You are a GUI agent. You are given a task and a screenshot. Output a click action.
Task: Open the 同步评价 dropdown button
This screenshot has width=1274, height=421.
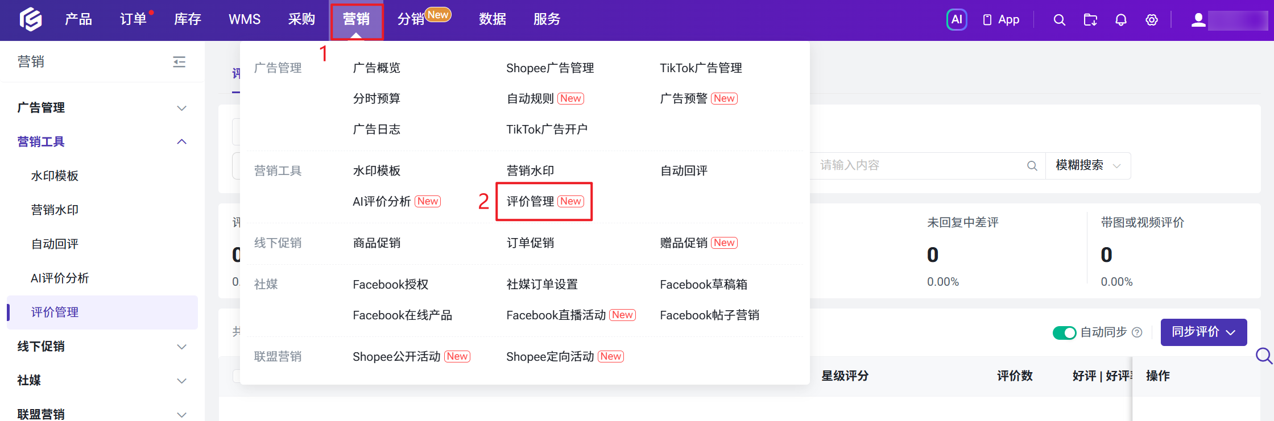1203,332
